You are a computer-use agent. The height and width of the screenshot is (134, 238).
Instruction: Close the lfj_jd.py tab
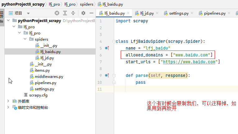point(157,13)
